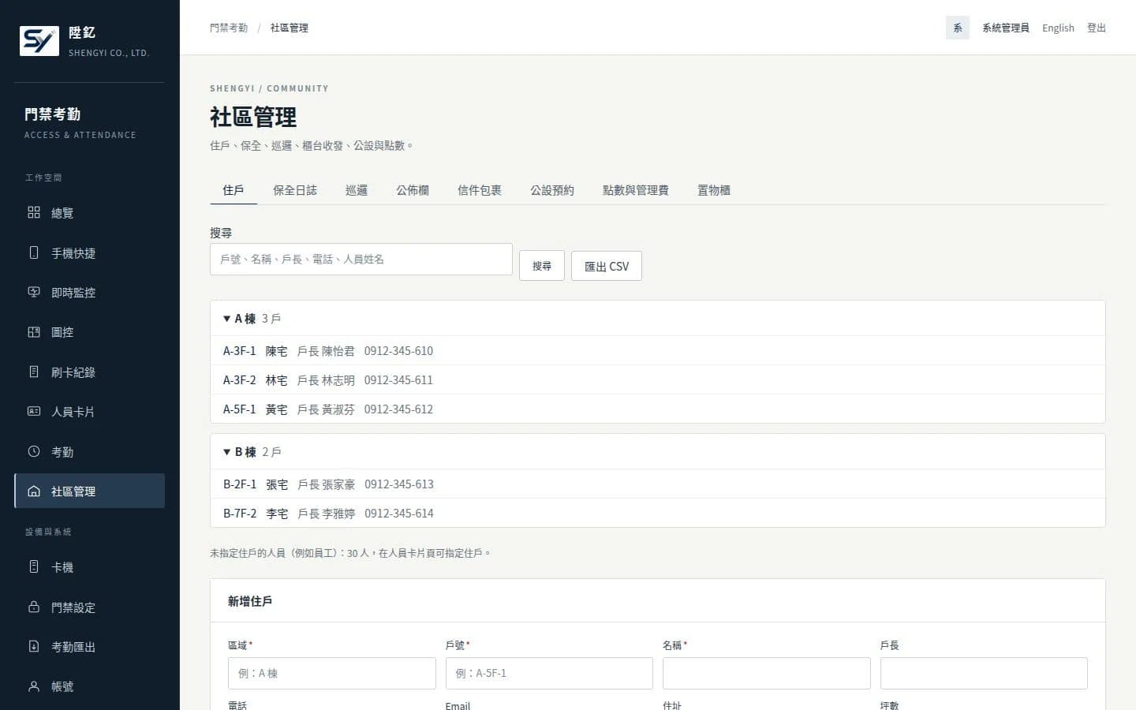
Task: Click the 帳號 user icon
Action: coord(34,686)
